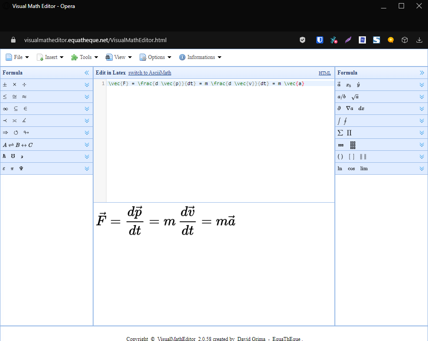
Task: Open the File menu
Action: pos(17,57)
